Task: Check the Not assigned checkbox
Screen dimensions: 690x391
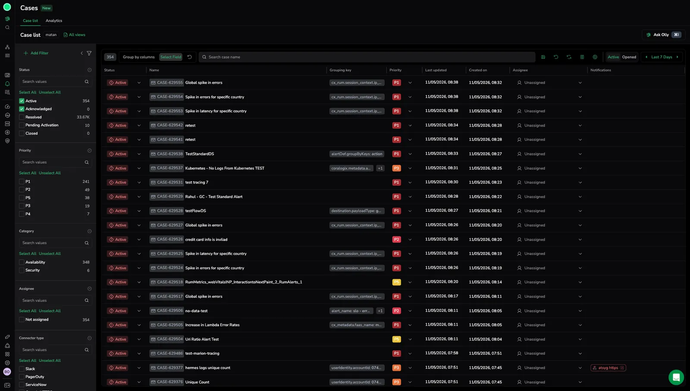Action: click(22, 320)
